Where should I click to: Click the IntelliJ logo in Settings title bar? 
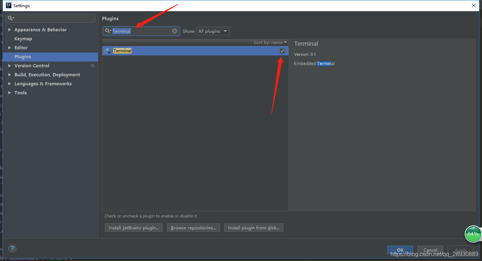pos(9,5)
